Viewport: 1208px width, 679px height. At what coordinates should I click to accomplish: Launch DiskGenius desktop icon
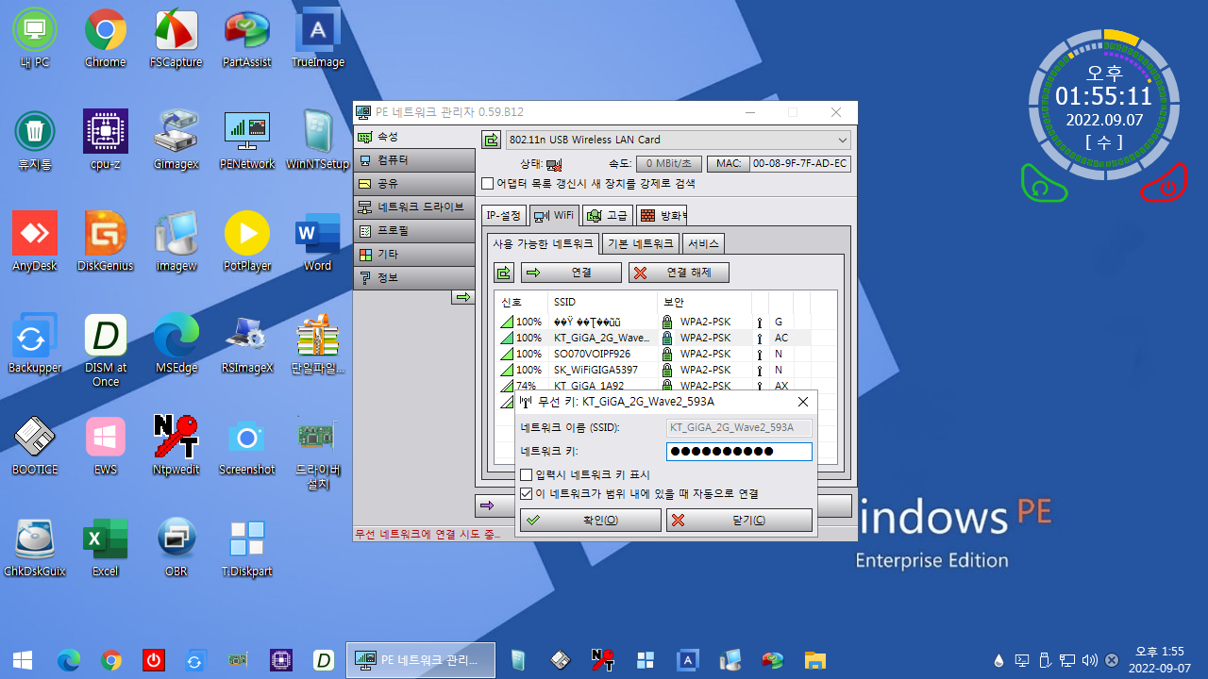106,242
